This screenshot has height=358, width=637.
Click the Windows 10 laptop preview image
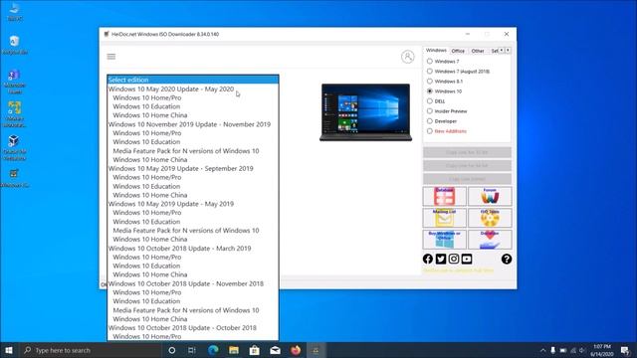click(x=365, y=112)
